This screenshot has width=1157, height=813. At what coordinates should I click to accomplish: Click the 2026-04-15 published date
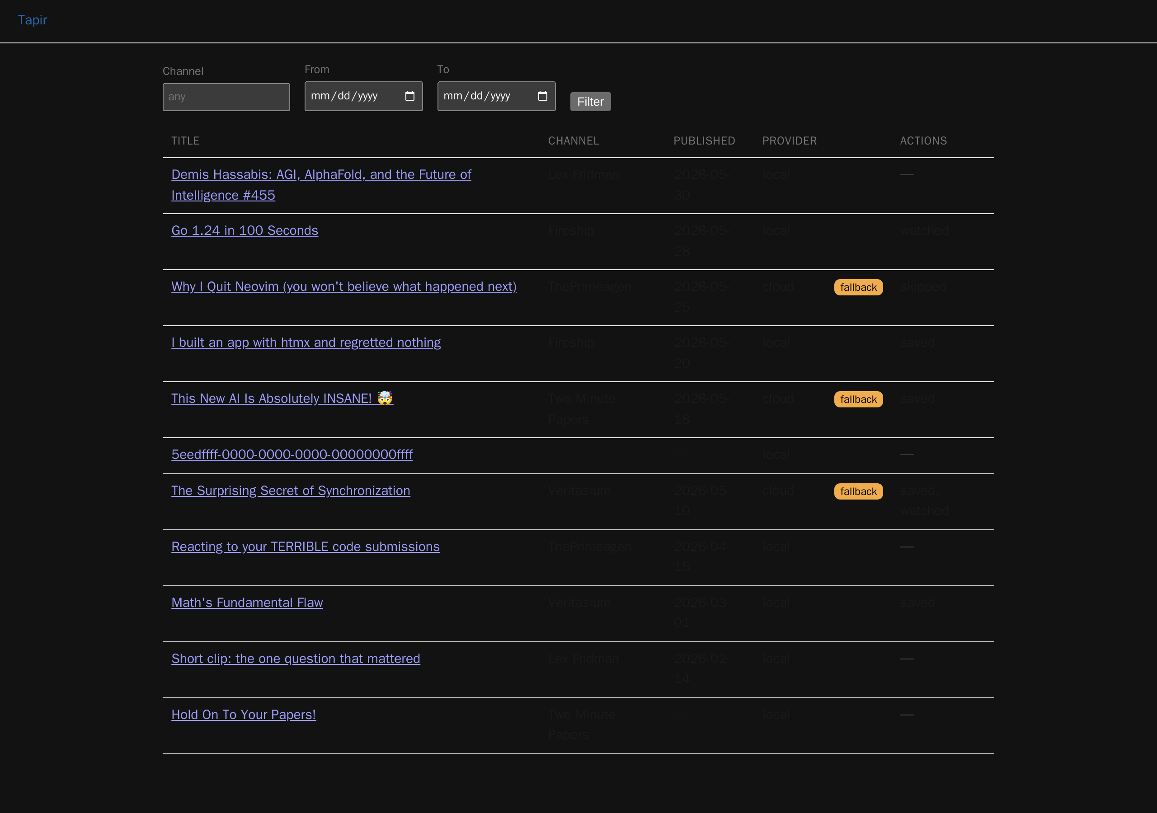click(x=701, y=556)
